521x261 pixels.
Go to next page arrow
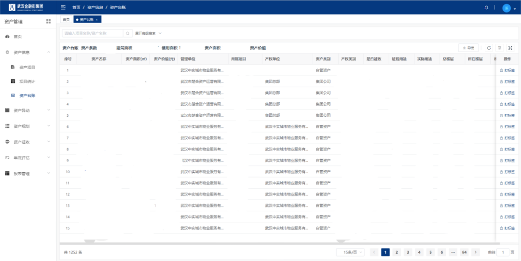(476, 252)
